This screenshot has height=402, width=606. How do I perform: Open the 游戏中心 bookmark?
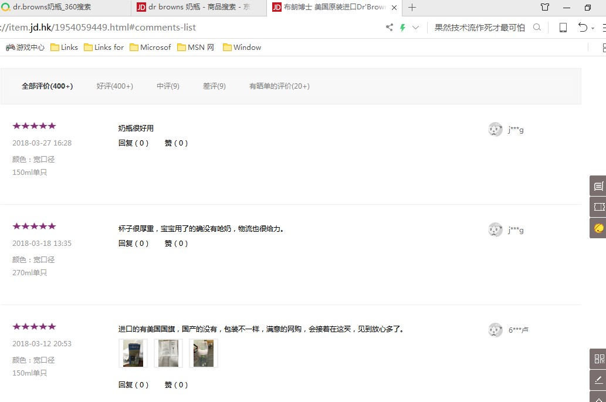pyautogui.click(x=25, y=48)
